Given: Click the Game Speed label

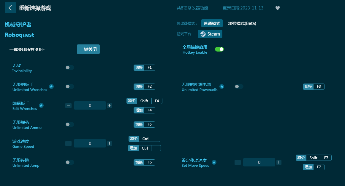Looking at the screenshot, I should [23, 147].
